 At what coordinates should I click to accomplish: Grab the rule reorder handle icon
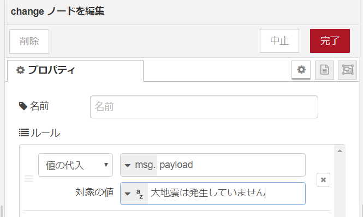point(29,179)
